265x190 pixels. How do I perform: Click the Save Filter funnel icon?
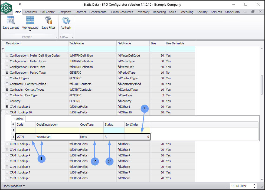coord(48,21)
